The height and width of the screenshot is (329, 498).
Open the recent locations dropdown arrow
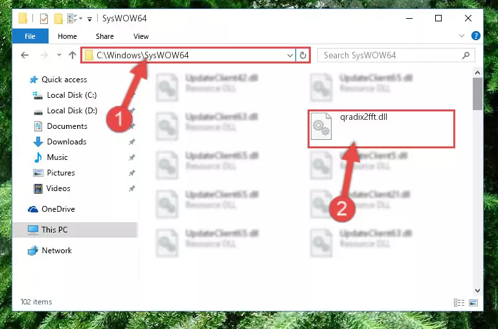[59, 55]
